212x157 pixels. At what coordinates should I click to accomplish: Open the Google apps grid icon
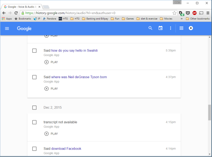(182, 28)
